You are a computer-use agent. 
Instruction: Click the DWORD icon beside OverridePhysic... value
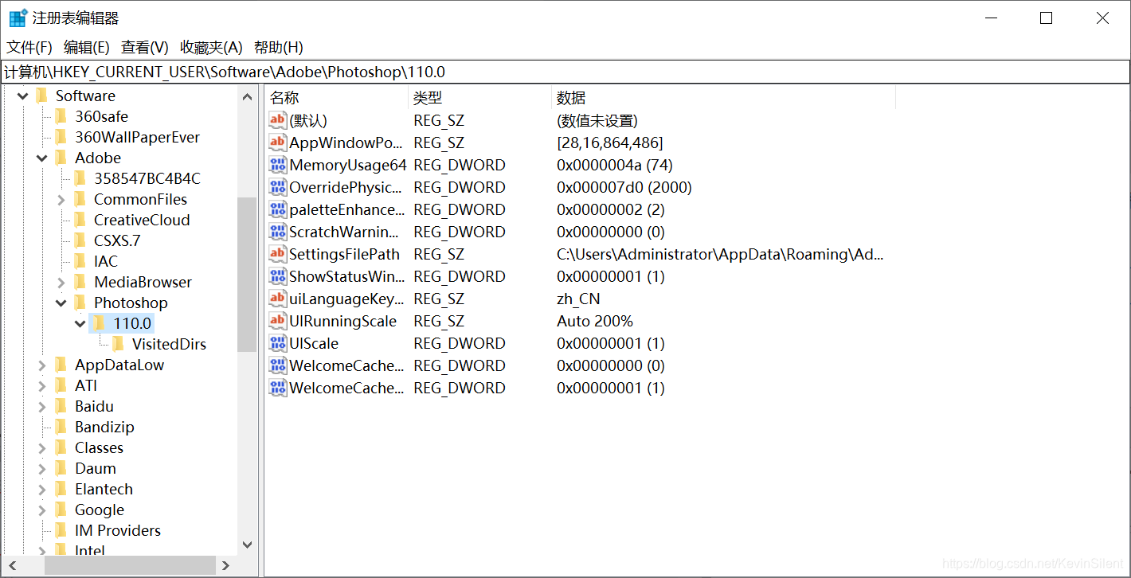tap(277, 187)
